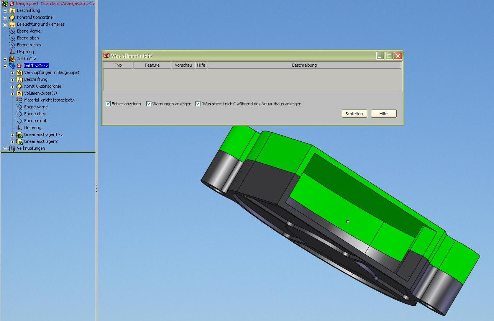Expand the Teil1h<1> part node
Screen dimensions: 494x321
pyautogui.click(x=5, y=59)
